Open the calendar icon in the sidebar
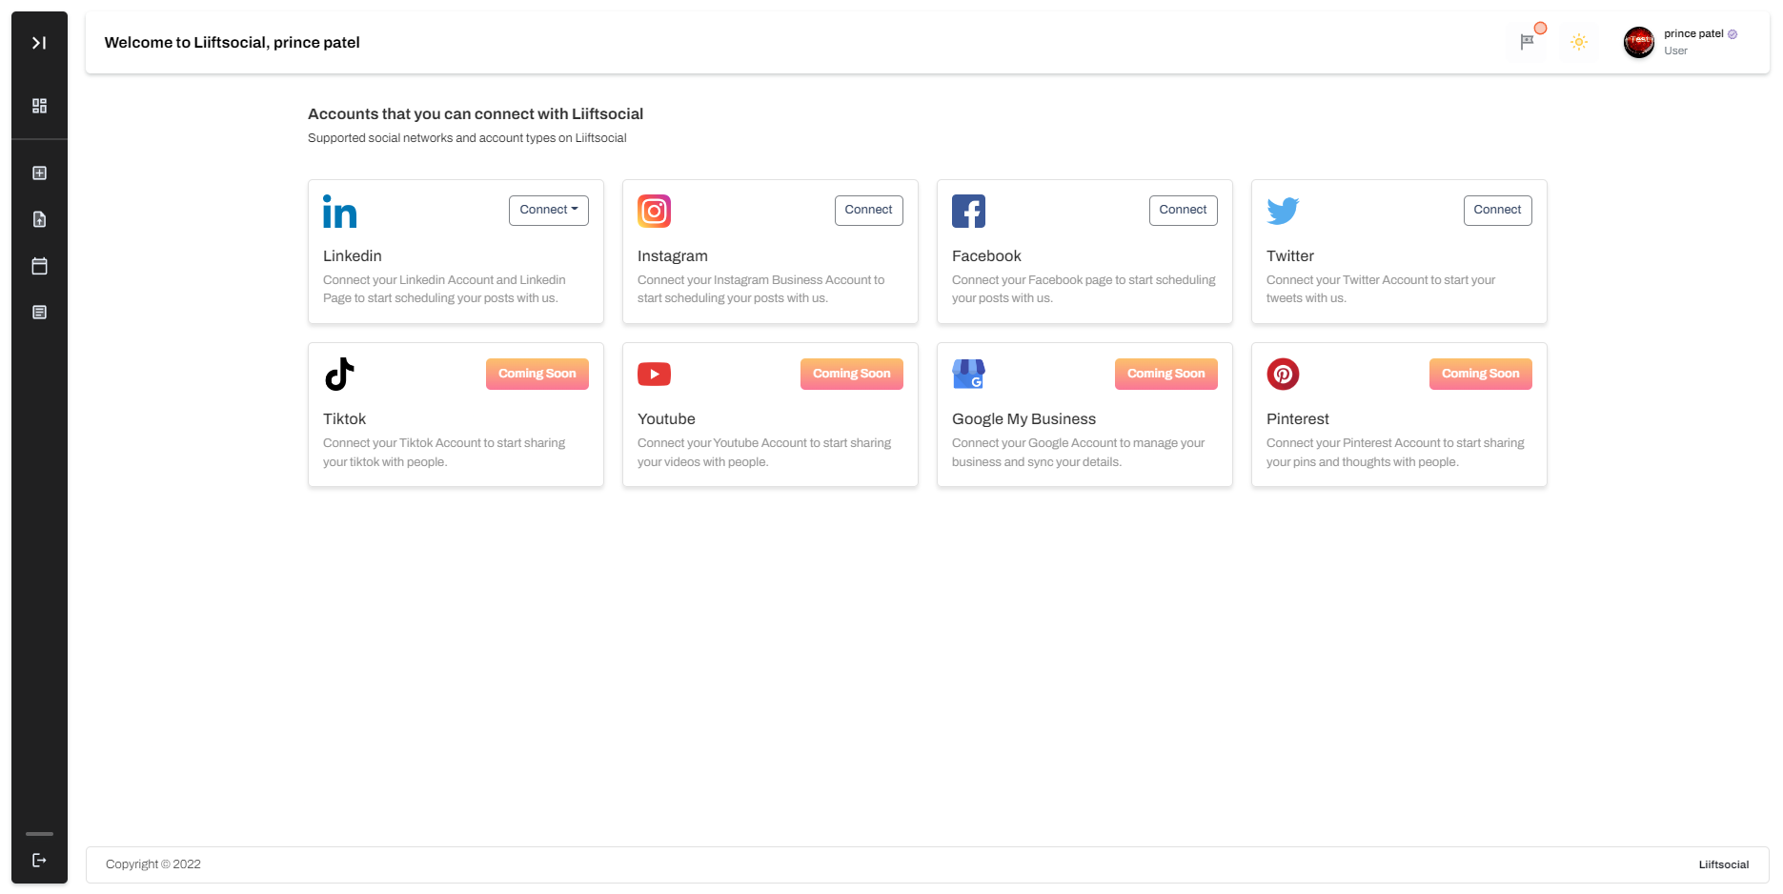 [x=39, y=266]
